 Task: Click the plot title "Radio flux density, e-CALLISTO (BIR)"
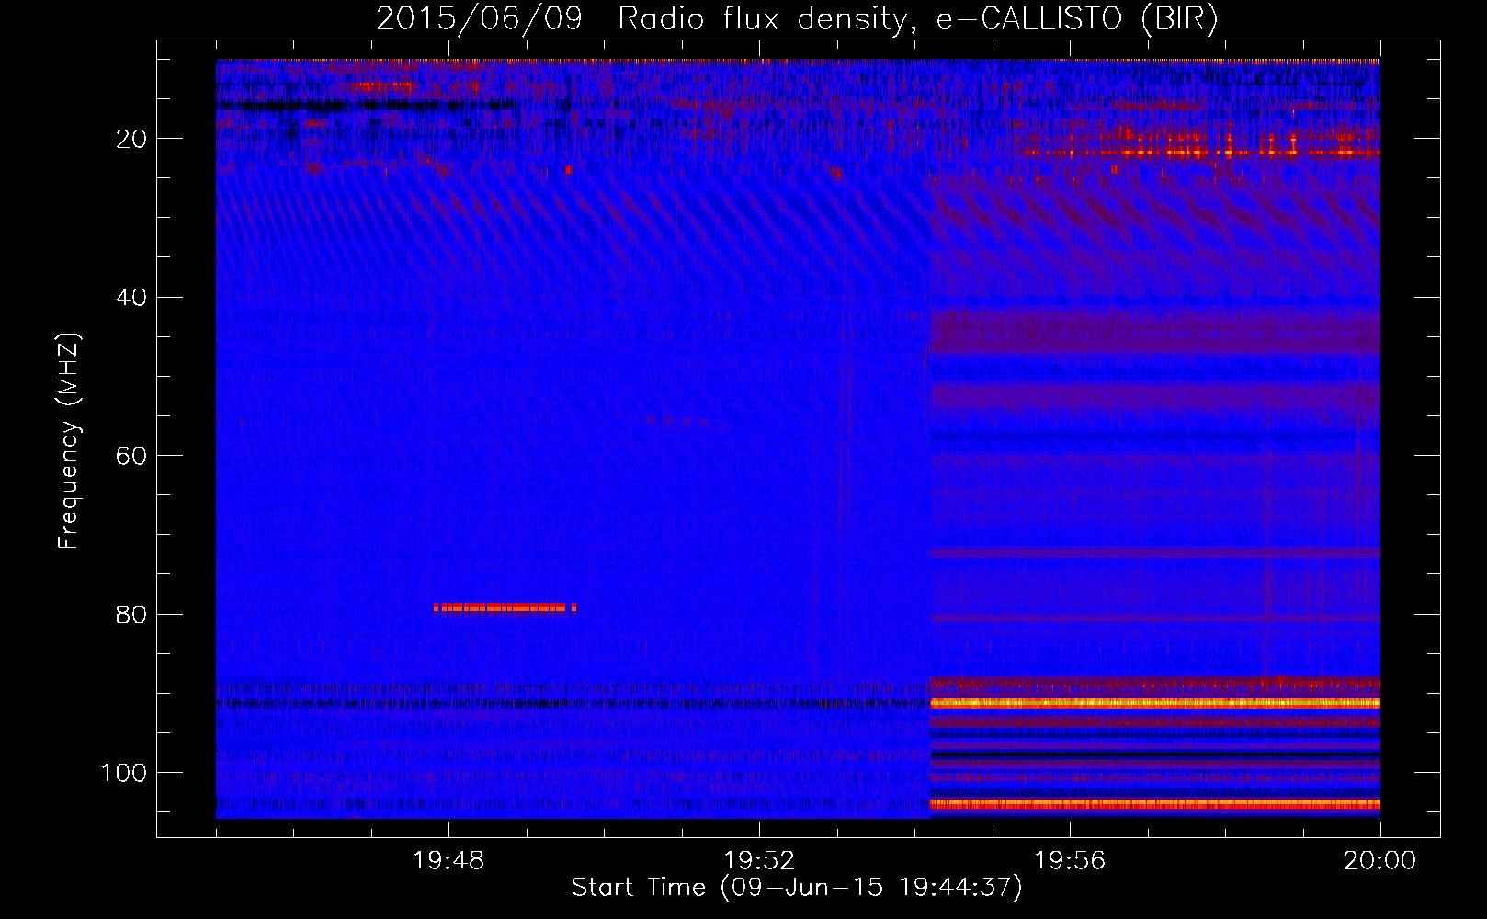pyautogui.click(x=917, y=19)
